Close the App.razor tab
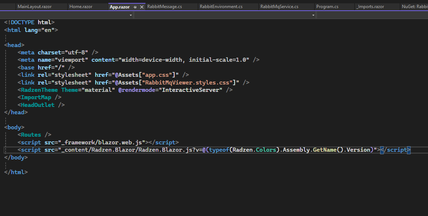The width and height of the screenshot is (428, 216). point(142,7)
